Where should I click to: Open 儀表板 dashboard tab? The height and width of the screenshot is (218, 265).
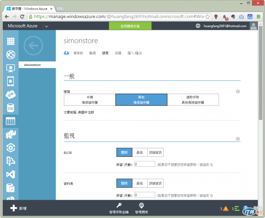(x=78, y=53)
